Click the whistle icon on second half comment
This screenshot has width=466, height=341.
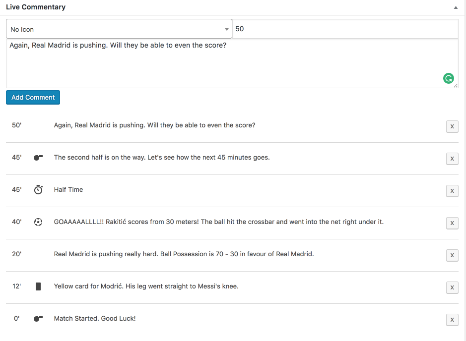[x=38, y=157]
